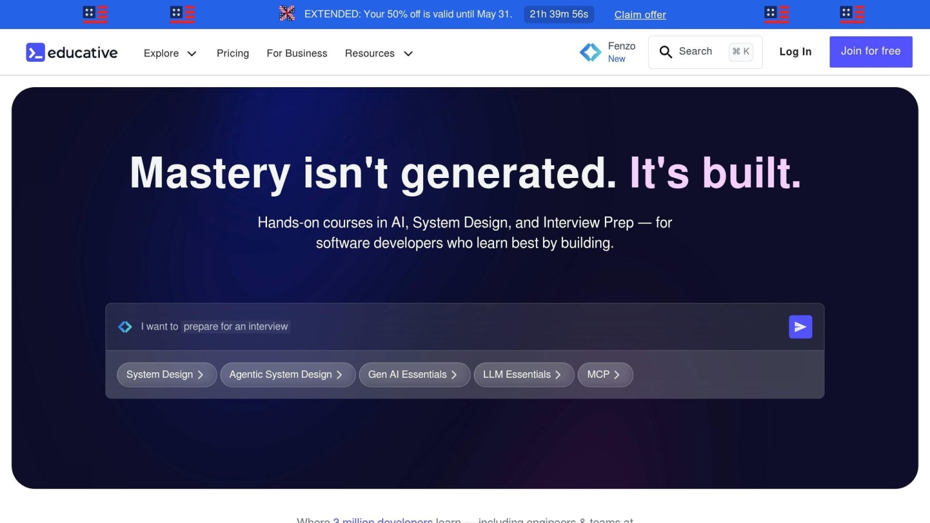The width and height of the screenshot is (930, 523).
Task: Click the UK flag icon in banner
Action: [287, 13]
